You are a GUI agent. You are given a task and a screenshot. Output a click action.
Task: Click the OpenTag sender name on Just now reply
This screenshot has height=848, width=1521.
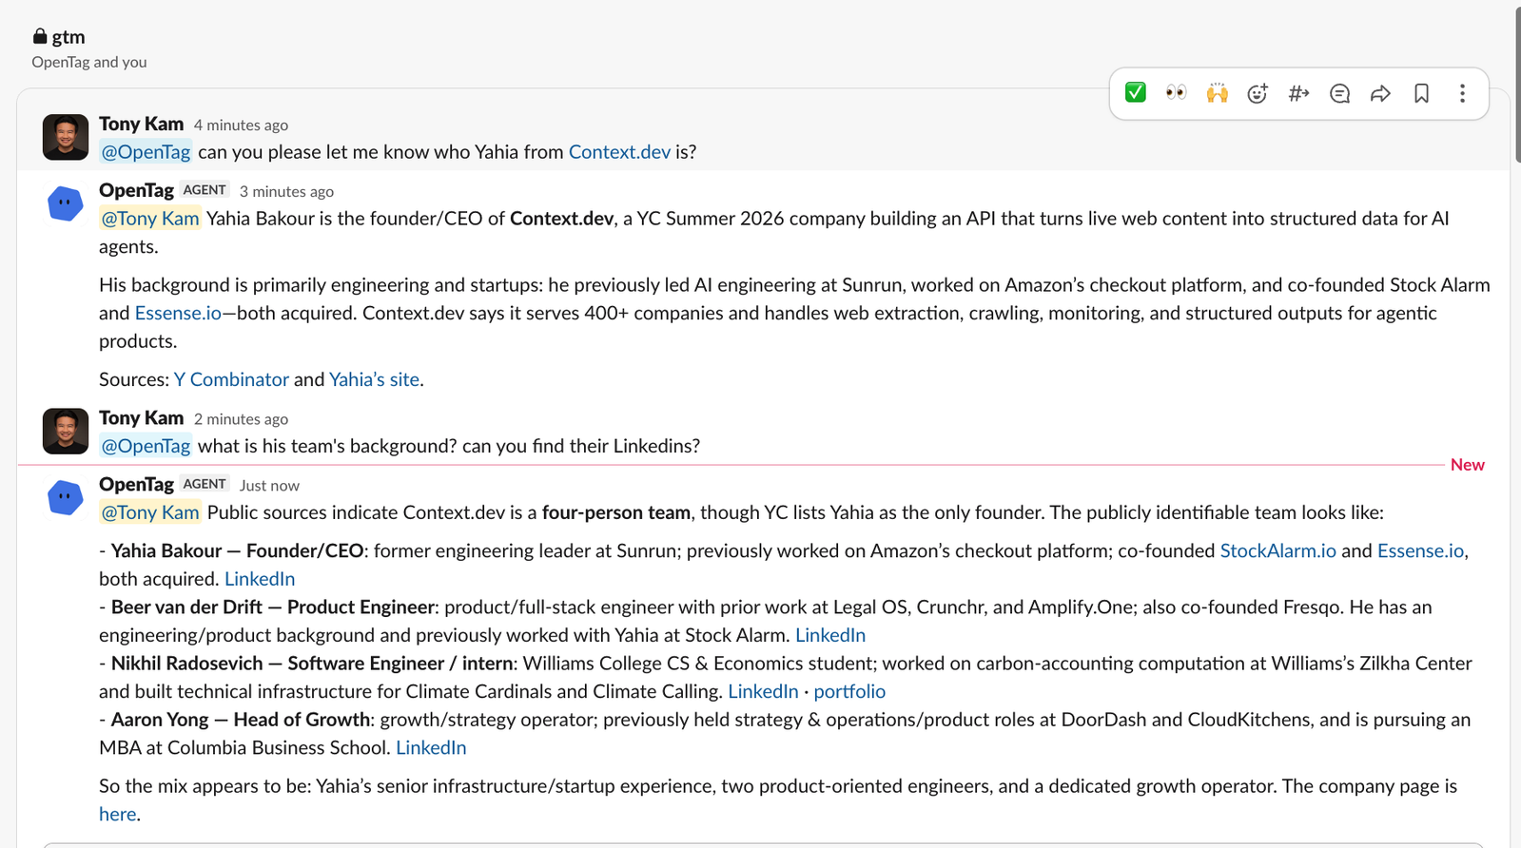136,484
